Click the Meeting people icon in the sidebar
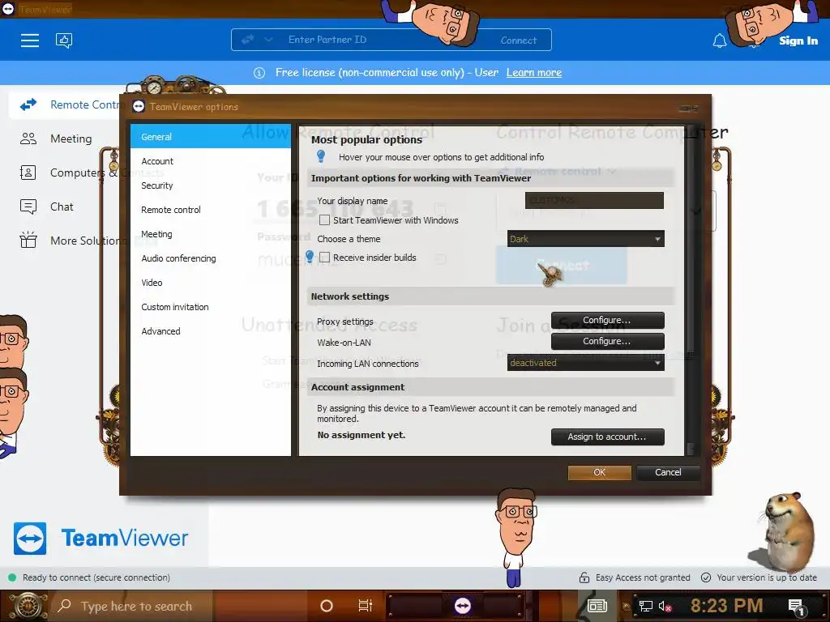This screenshot has height=622, width=830. (x=28, y=138)
